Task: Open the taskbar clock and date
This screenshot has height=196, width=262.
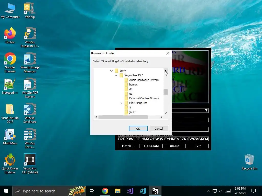Action: (240, 191)
